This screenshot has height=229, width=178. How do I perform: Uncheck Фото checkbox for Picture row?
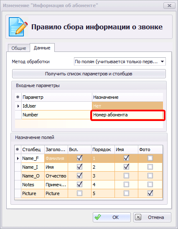pyautogui.click(x=150, y=193)
